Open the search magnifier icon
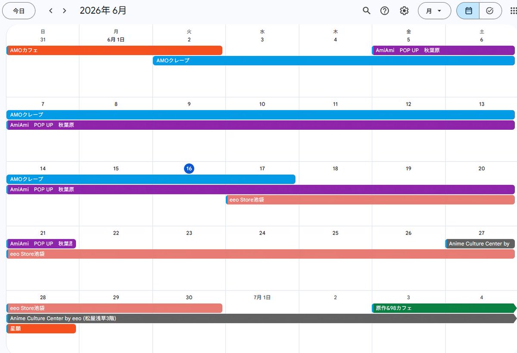Screen dimensions: 517x353 (x=366, y=11)
